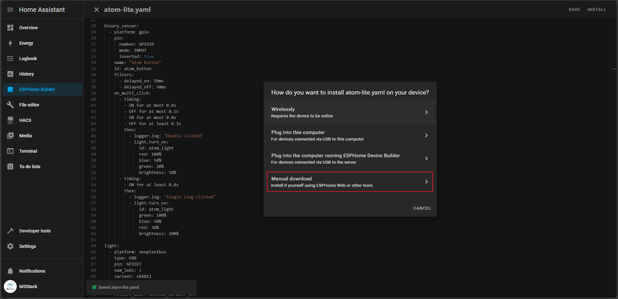Open the Overview menu item
Image resolution: width=618 pixels, height=299 pixels.
pyautogui.click(x=42, y=28)
